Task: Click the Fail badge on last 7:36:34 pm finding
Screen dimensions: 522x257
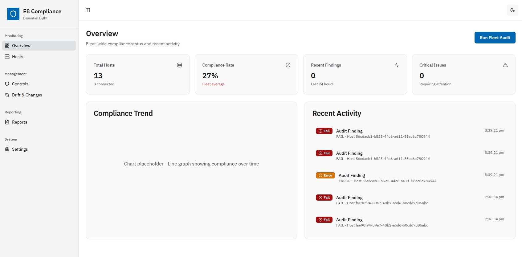Action: tap(324, 220)
